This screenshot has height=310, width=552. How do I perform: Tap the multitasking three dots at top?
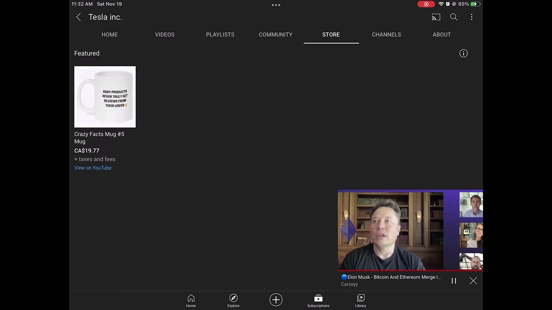(x=276, y=5)
